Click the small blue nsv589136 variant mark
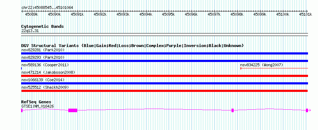This screenshot has height=130, width=318. pos(21,68)
